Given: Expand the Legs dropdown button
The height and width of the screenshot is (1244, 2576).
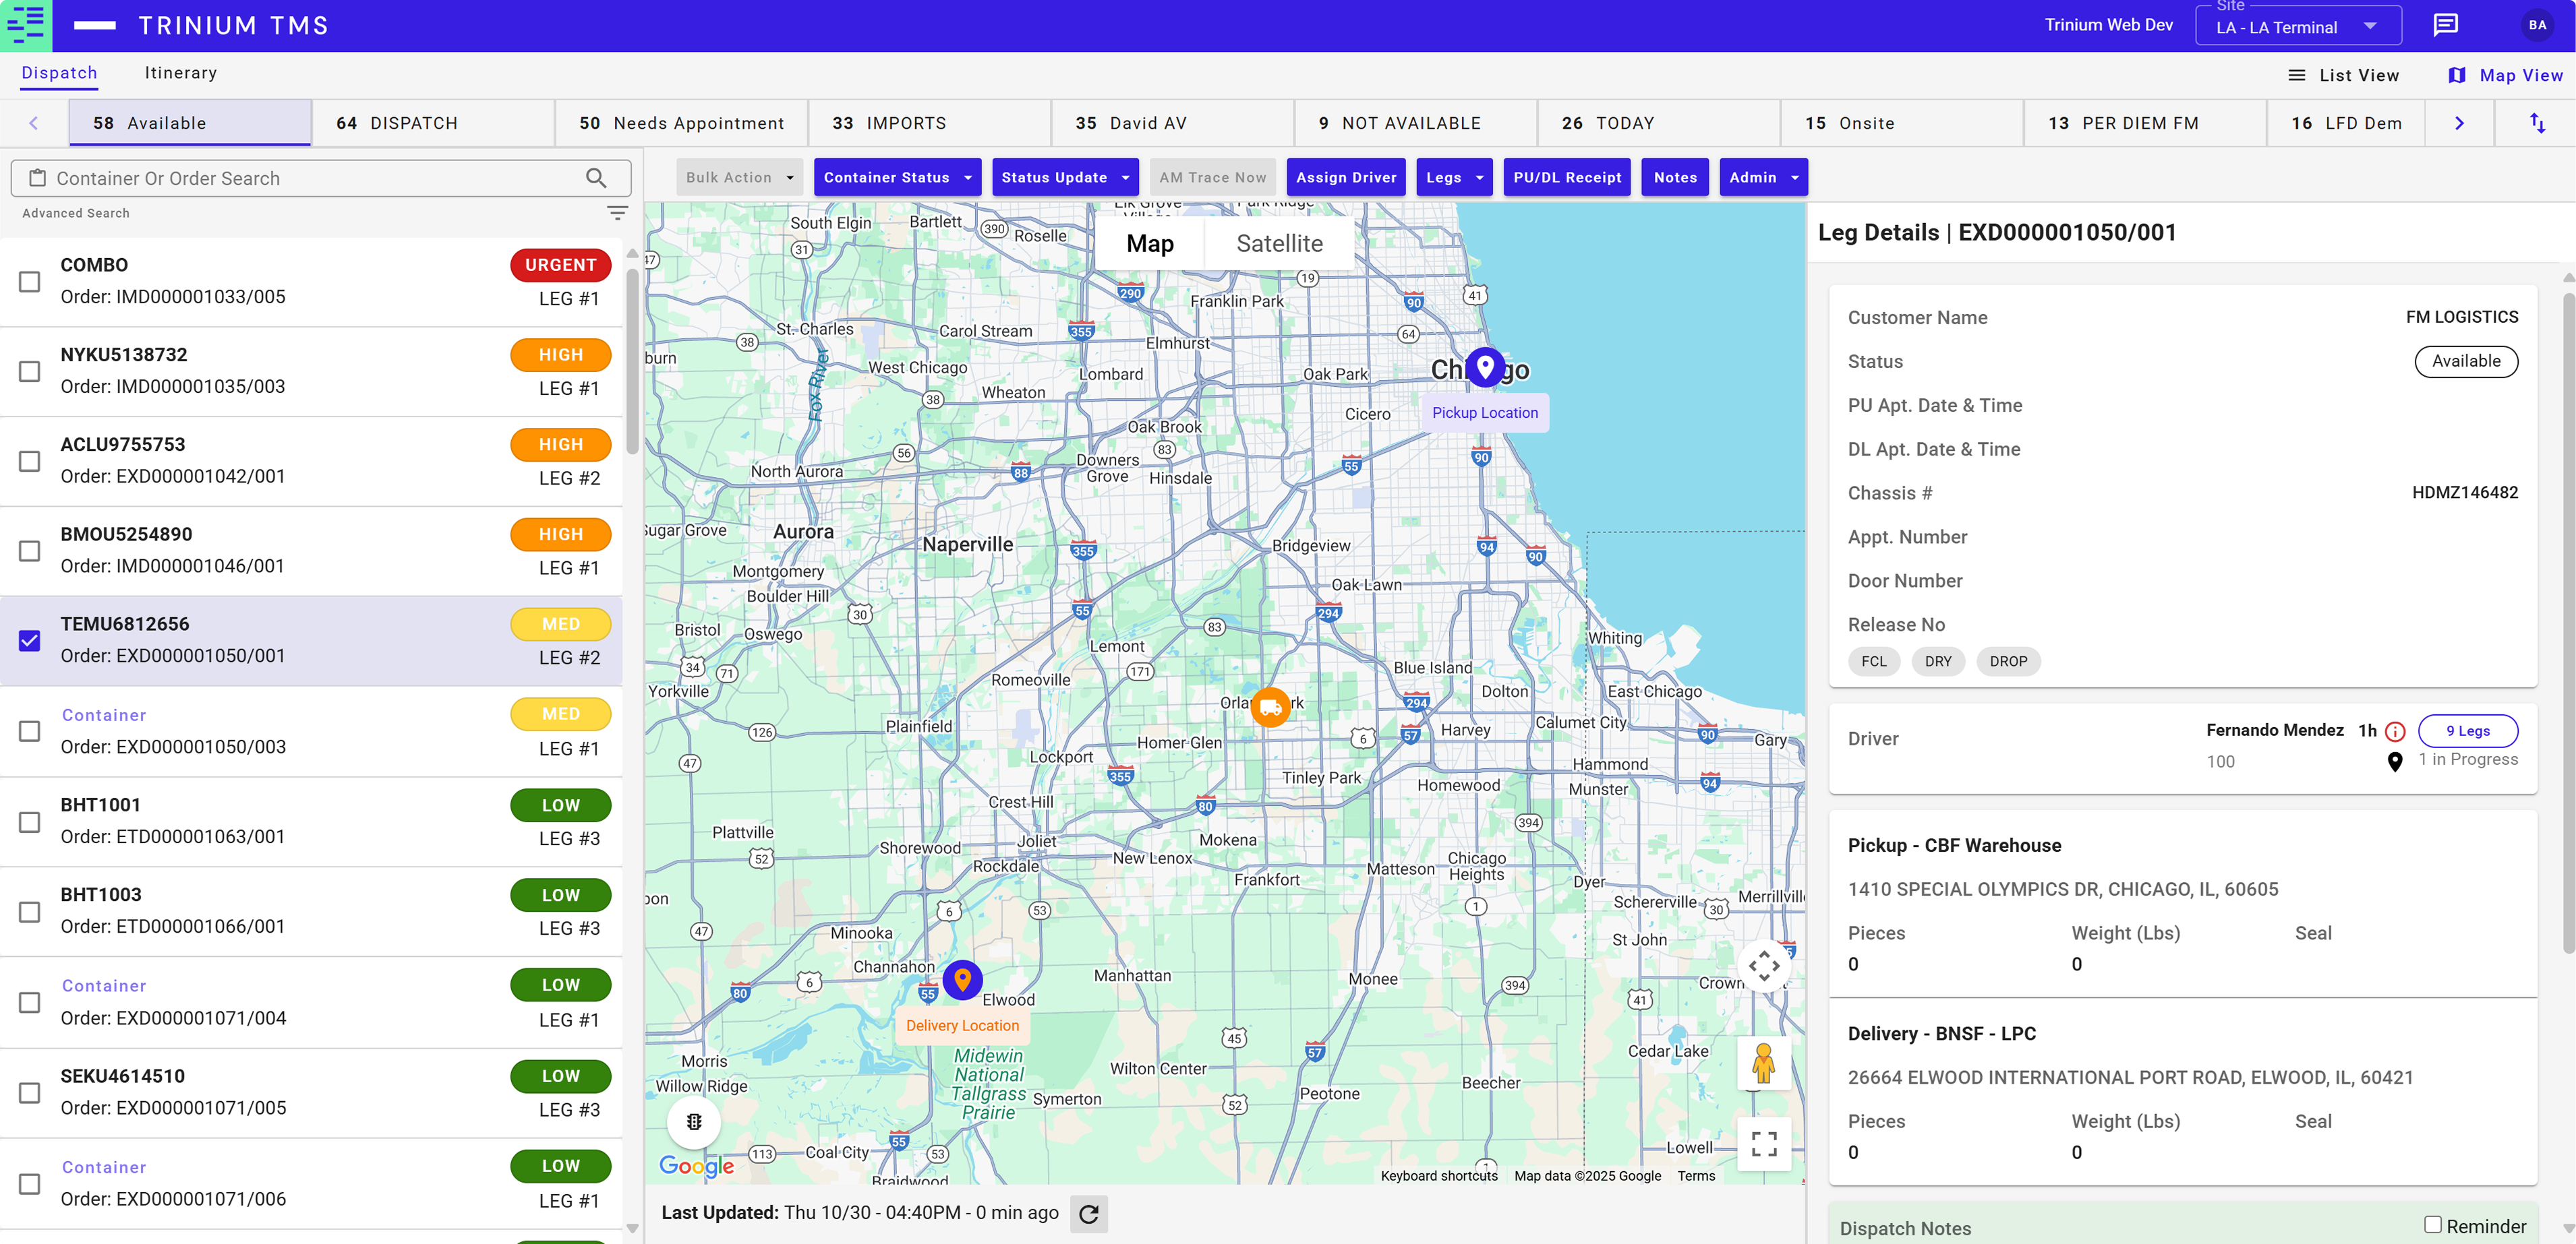Looking at the screenshot, I should pyautogui.click(x=1454, y=177).
